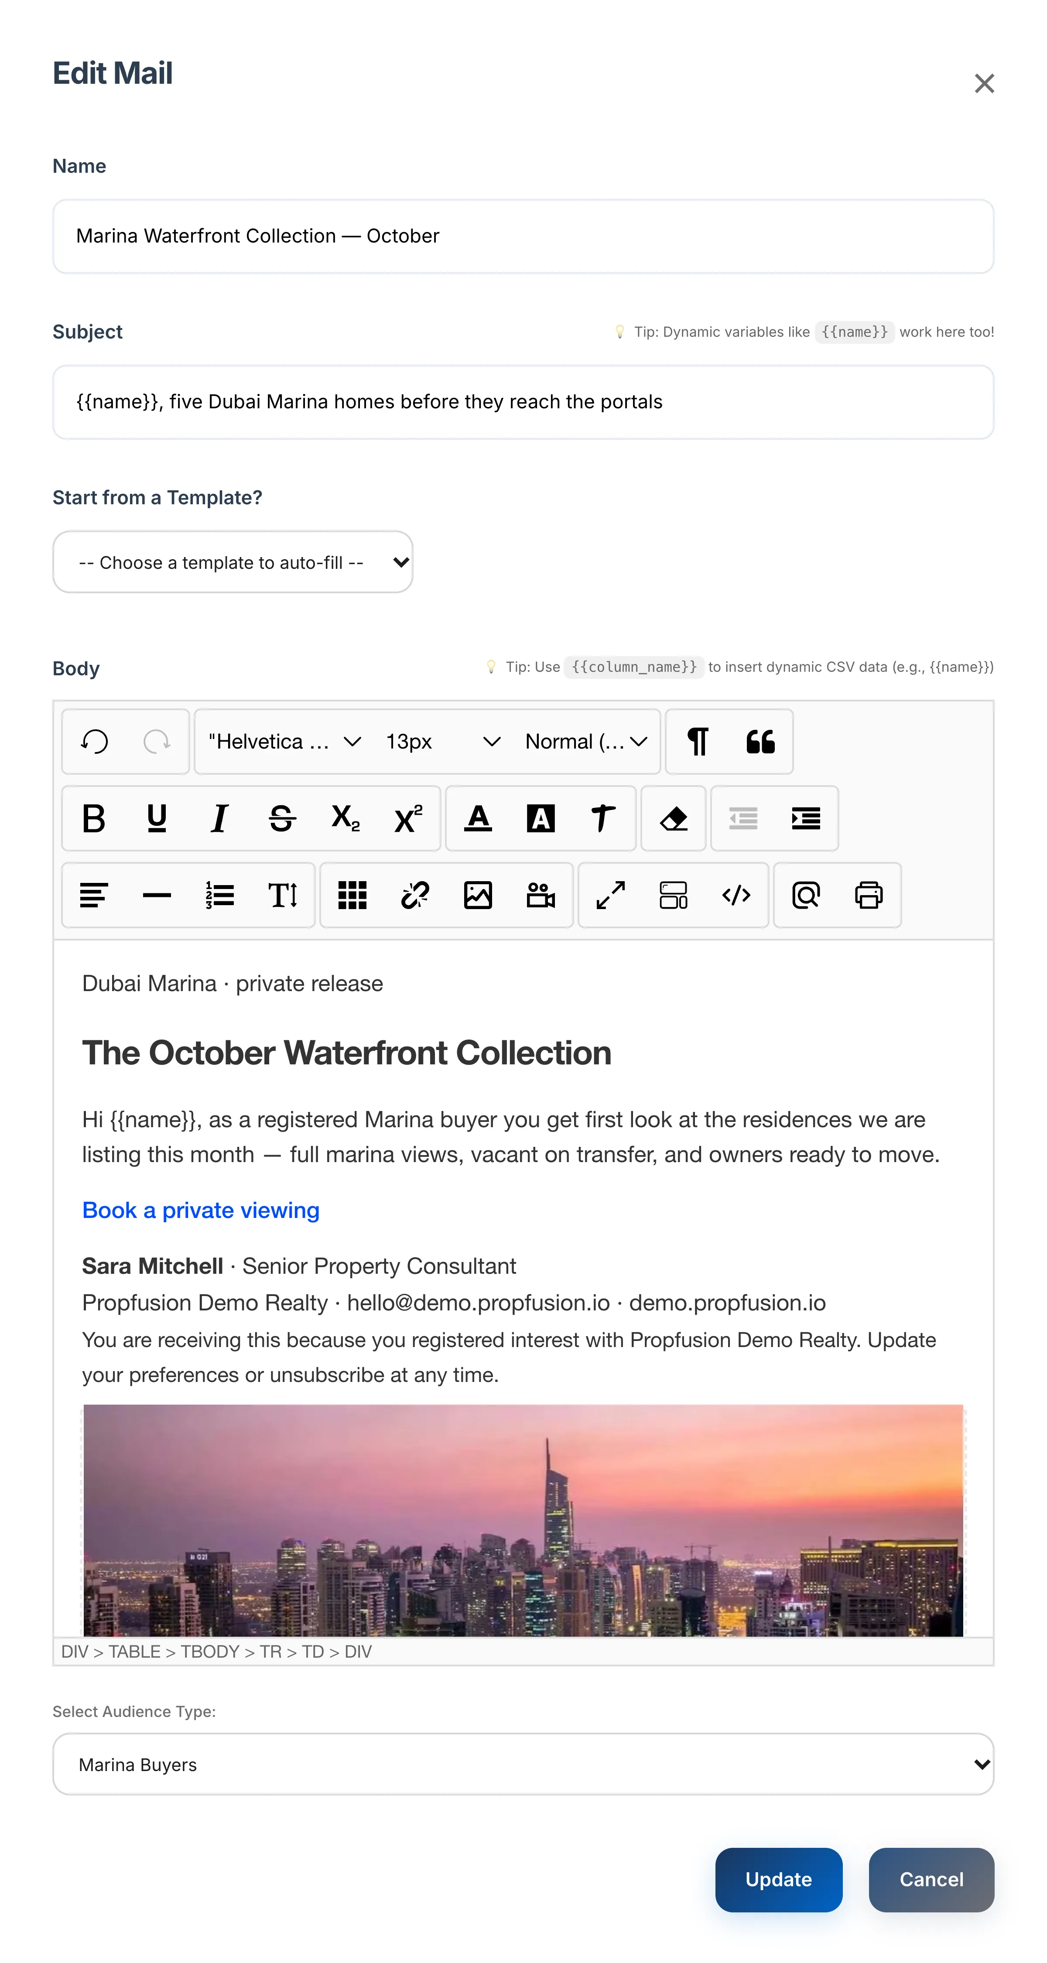
Task: Open the paragraph format button
Action: pos(698,741)
